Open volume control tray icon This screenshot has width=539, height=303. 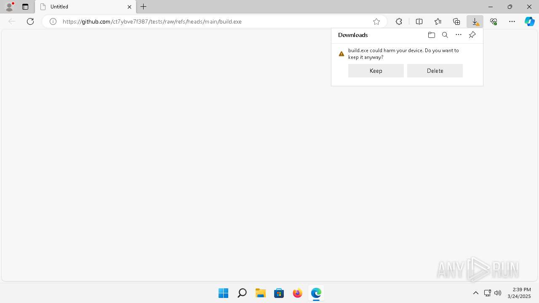[498, 293]
